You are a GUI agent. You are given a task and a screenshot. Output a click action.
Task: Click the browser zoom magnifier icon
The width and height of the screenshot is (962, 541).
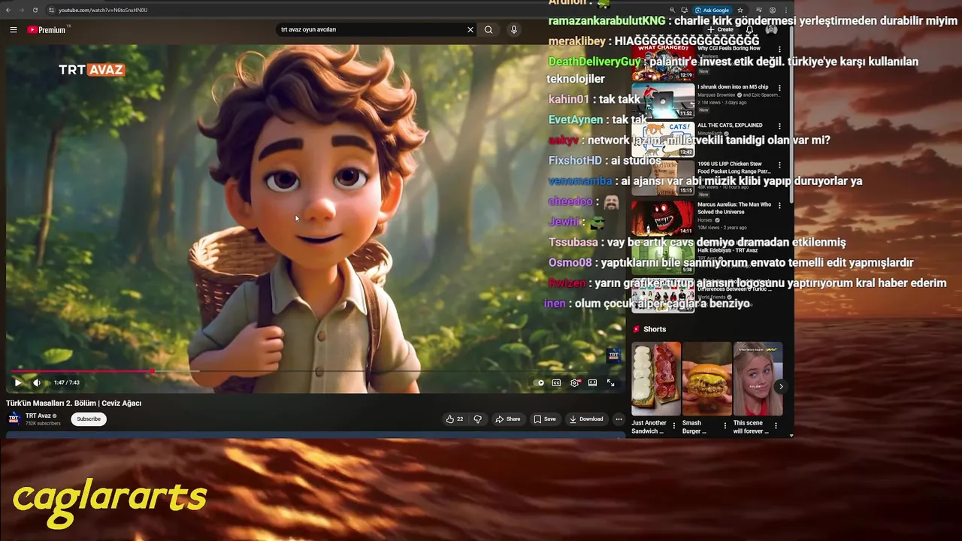coord(673,11)
